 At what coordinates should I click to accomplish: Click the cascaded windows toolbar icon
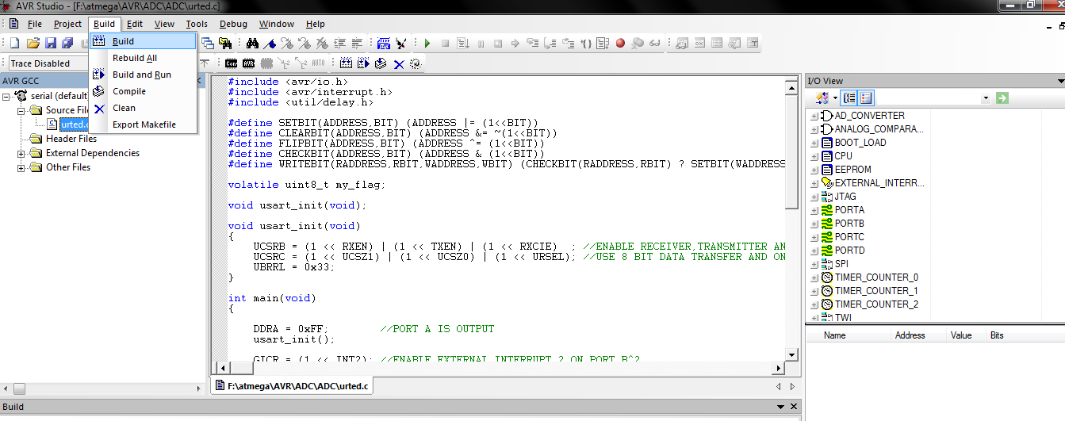(208, 43)
